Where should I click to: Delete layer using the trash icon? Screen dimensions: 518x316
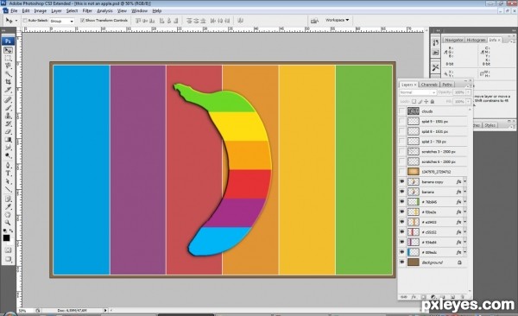click(462, 297)
